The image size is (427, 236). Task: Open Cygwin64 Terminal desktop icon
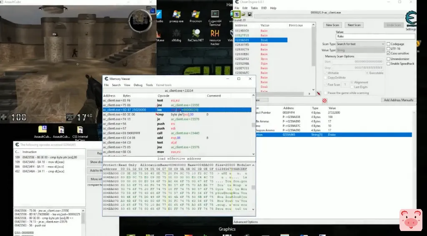pos(215,18)
